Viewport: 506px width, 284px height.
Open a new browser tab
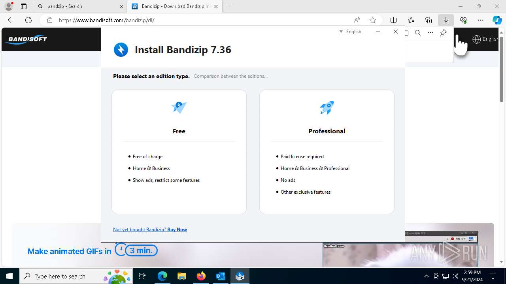(x=229, y=6)
